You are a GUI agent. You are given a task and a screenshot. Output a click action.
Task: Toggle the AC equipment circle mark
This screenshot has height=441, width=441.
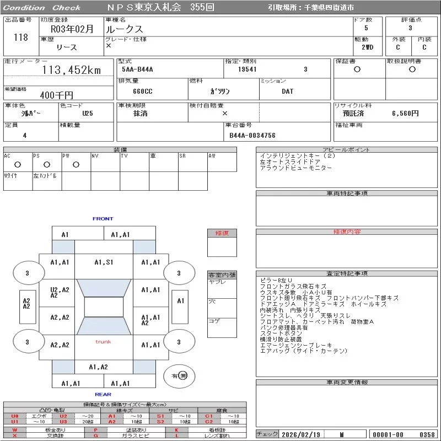[18, 164]
